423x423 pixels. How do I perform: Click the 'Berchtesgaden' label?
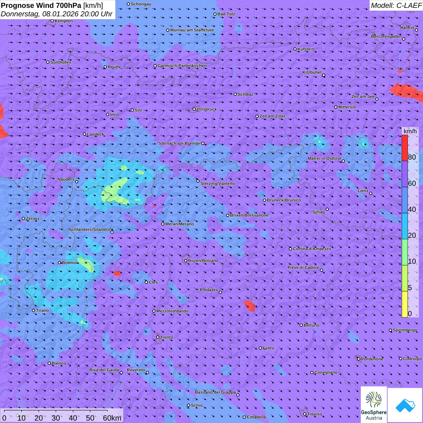tap(386, 36)
